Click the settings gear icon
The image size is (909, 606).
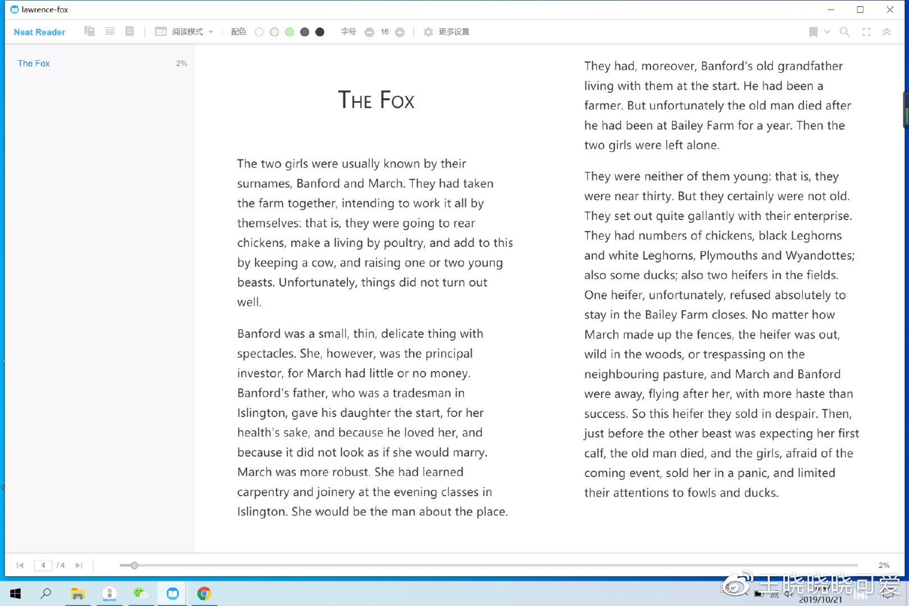click(428, 32)
